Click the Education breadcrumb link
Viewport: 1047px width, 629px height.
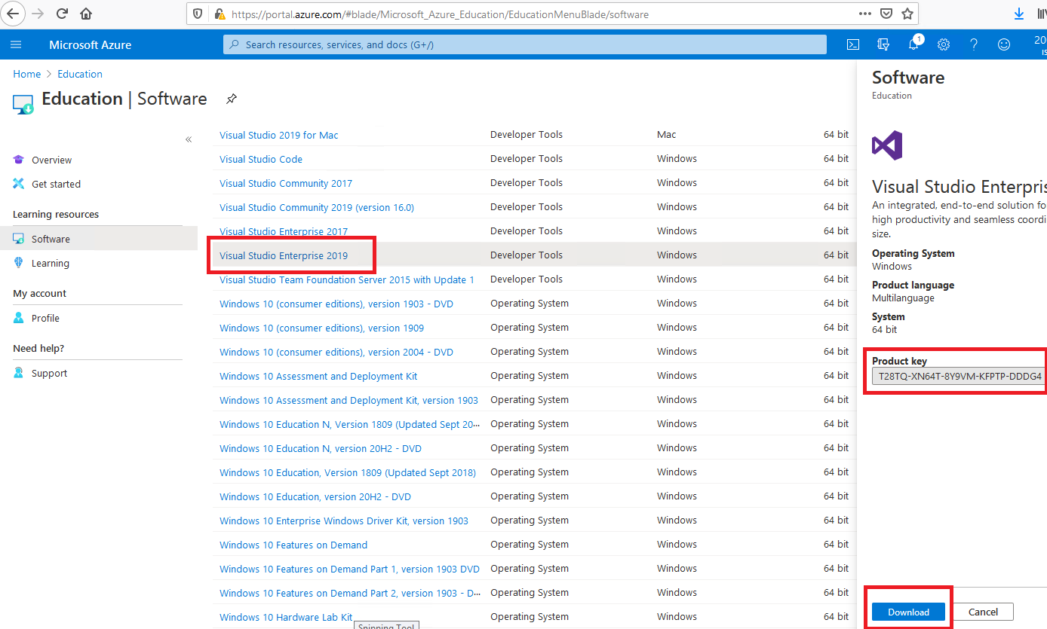[80, 74]
